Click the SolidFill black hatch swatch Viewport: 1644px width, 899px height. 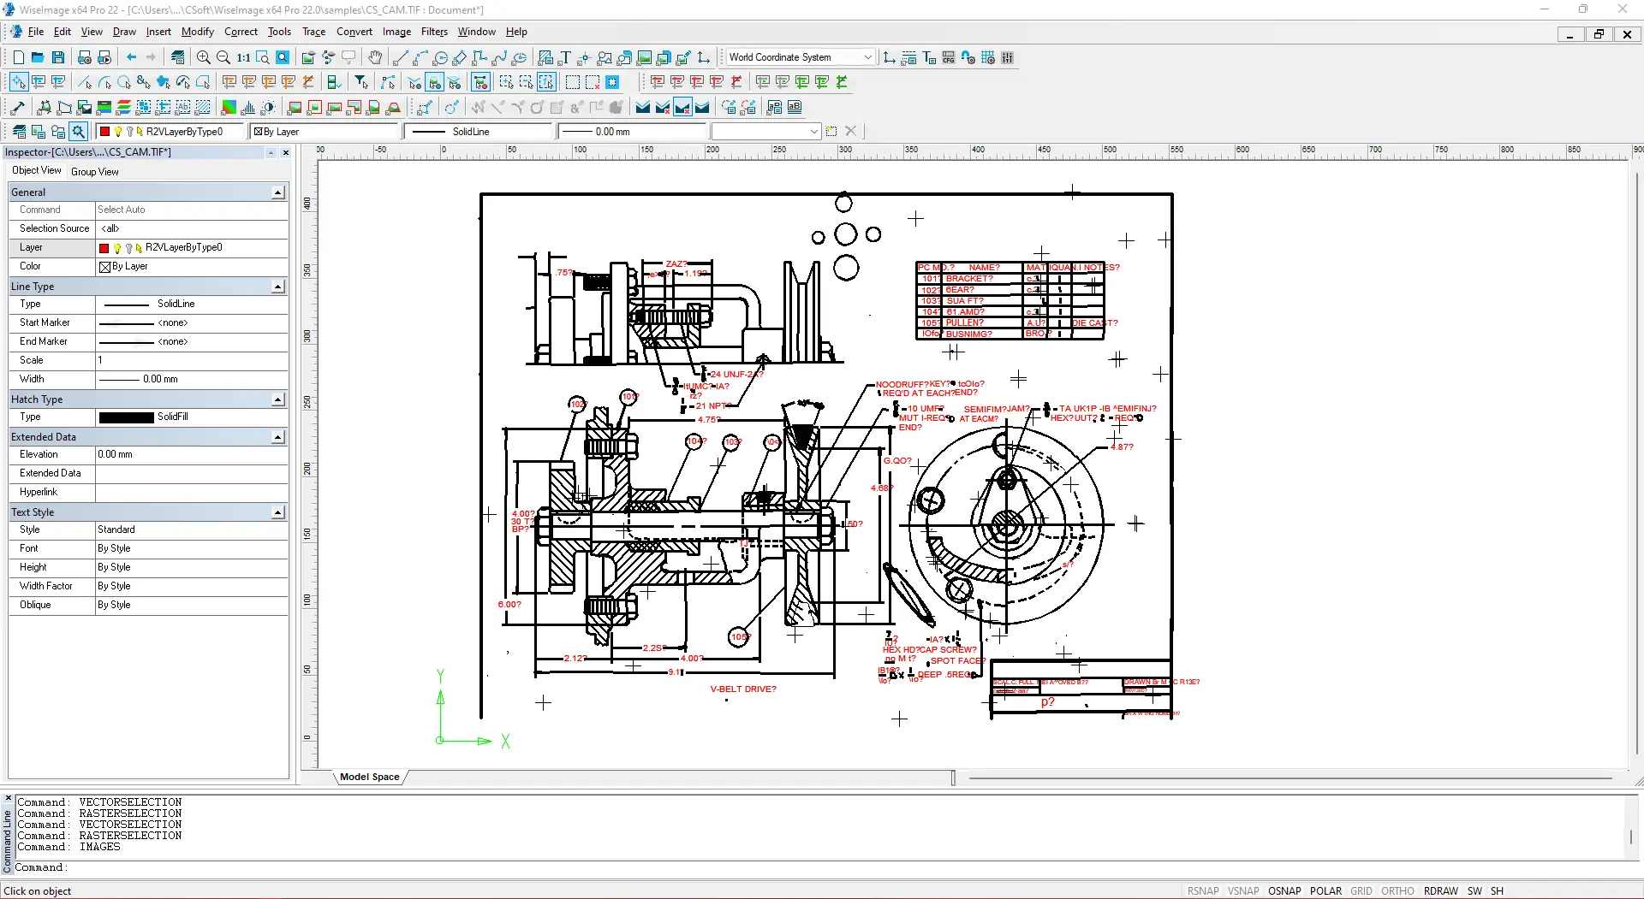point(126,417)
